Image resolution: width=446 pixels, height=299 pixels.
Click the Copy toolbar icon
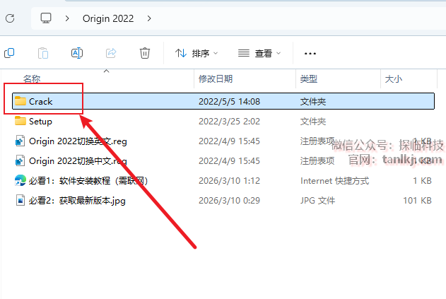click(9, 53)
